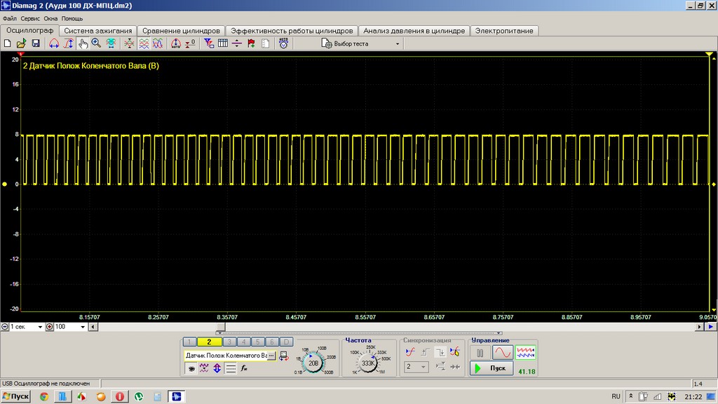This screenshot has height=404, width=718.
Task: Click the blue vertical invert arrows icon
Action: tap(217, 368)
